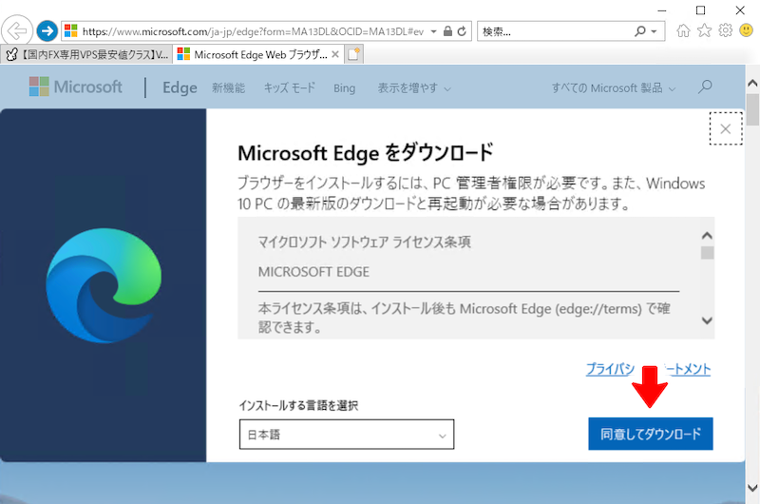The height and width of the screenshot is (504, 760).
Task: Minimize the browser window
Action: pyautogui.click(x=662, y=10)
